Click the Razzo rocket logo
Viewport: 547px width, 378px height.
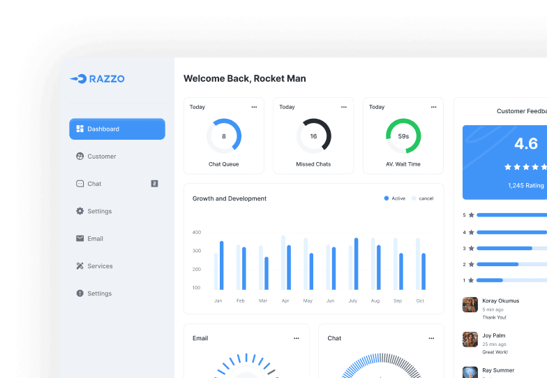97,78
